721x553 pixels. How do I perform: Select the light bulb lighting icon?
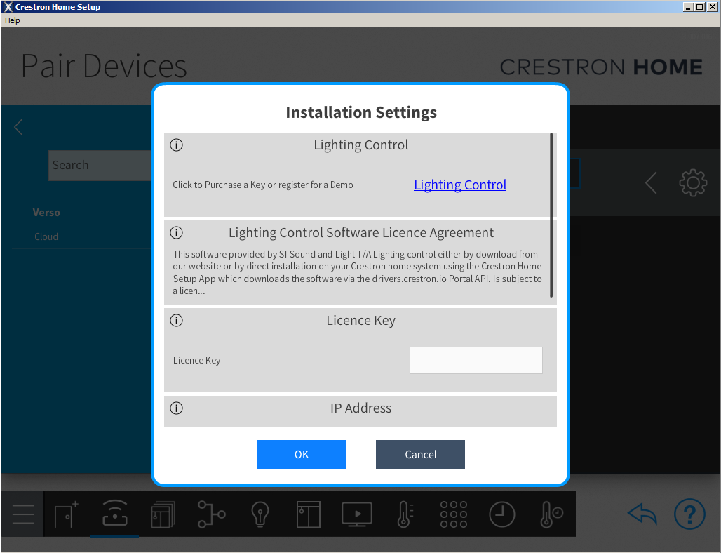[260, 514]
